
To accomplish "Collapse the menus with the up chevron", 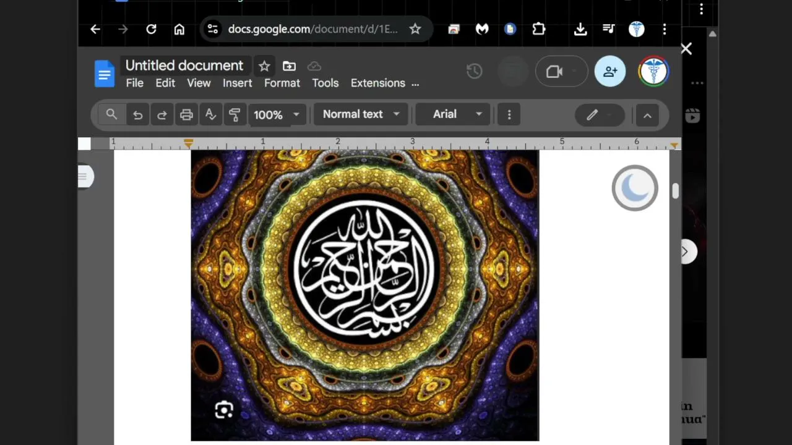I will tap(647, 115).
